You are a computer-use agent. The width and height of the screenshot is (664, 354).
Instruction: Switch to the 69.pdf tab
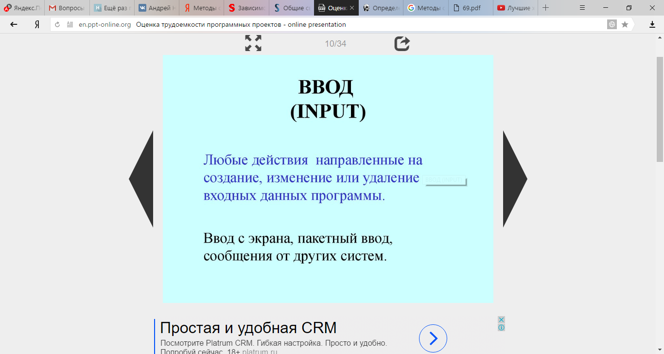click(471, 8)
